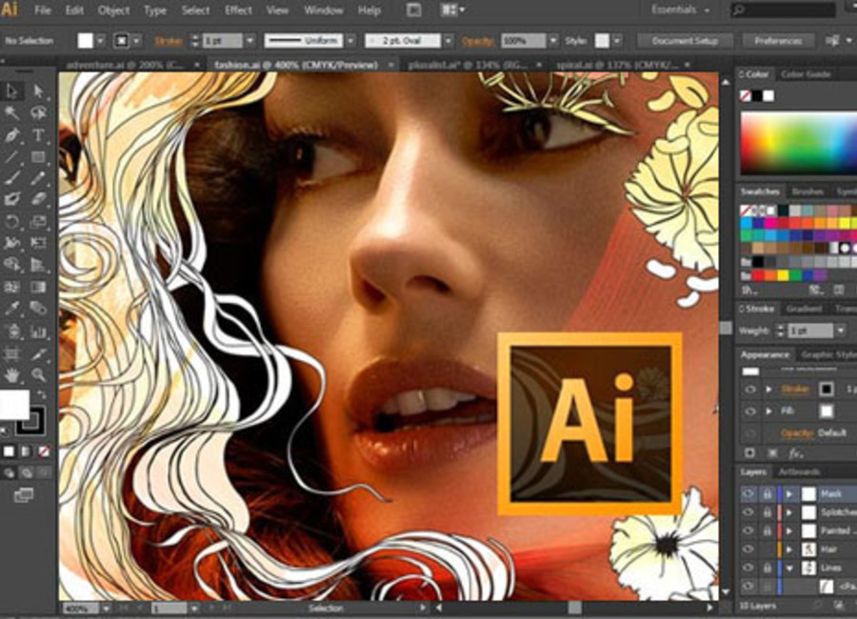Click the fx Add New Effect icon
857x619 pixels.
coord(795,452)
